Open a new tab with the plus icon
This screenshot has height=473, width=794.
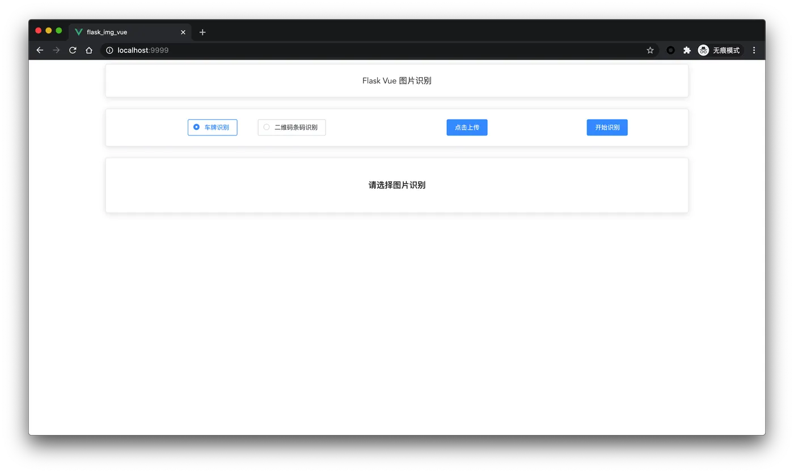[202, 32]
